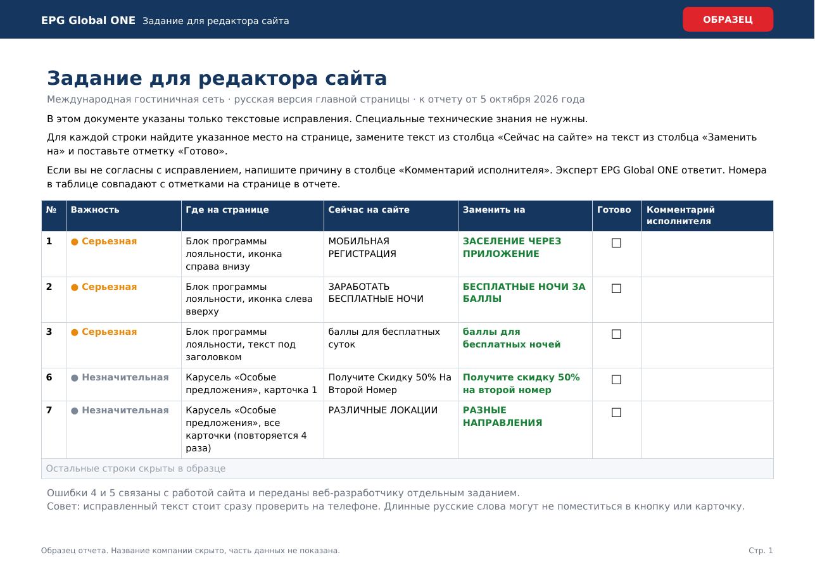
Task: Click the Остальные строки скрыты row
Action: click(407, 469)
